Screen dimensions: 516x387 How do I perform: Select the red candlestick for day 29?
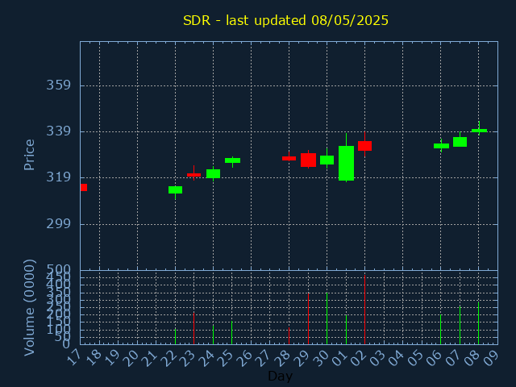(308, 160)
